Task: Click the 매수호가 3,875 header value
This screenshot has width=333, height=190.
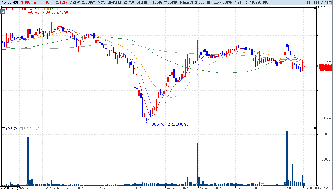Action: pos(219,2)
